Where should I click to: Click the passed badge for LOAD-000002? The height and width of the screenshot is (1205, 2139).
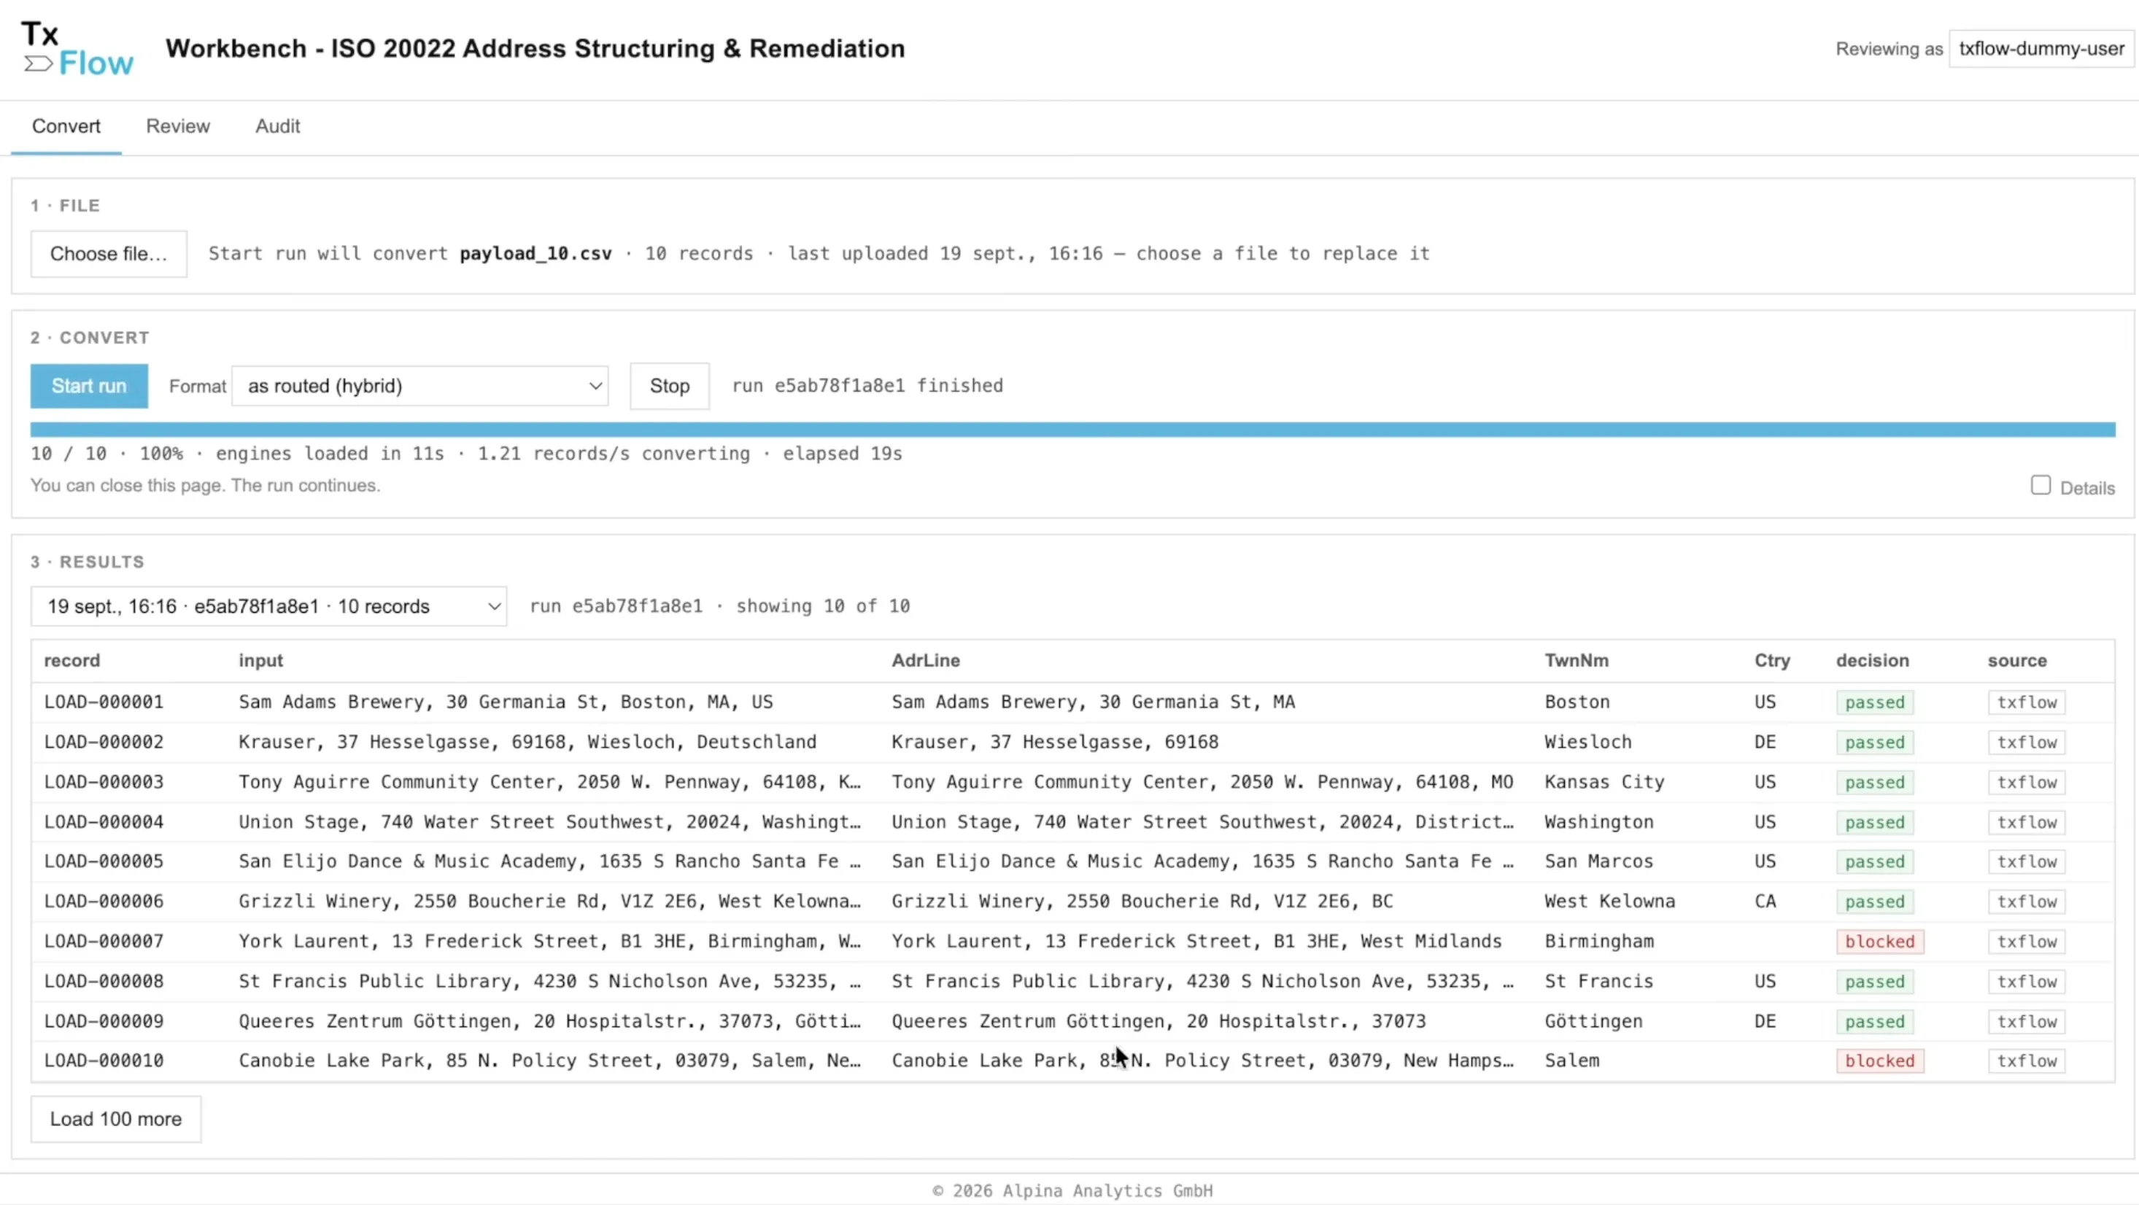pyautogui.click(x=1875, y=742)
